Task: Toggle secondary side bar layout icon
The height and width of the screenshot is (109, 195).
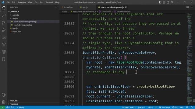Action: pyautogui.click(x=168, y=2)
